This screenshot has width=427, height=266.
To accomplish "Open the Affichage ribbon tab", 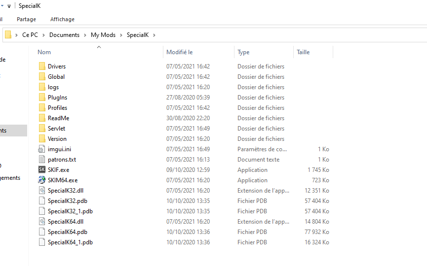I will tap(62, 19).
